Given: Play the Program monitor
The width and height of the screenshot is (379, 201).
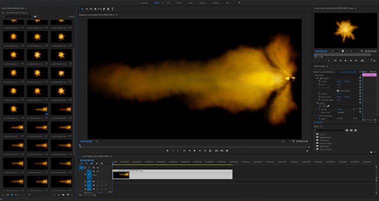Looking at the screenshot, I should point(194,151).
